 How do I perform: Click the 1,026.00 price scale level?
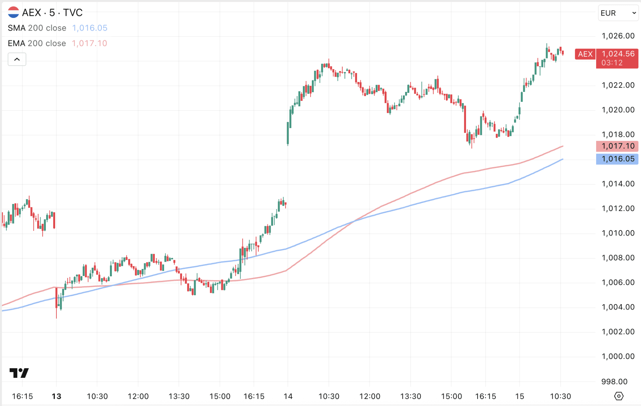pos(618,36)
